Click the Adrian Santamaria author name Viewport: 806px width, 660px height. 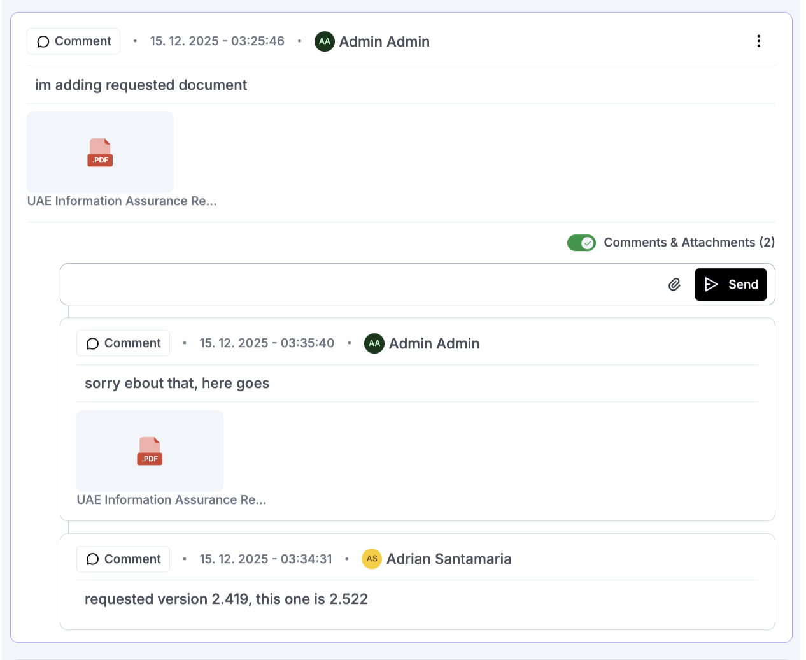tap(449, 559)
